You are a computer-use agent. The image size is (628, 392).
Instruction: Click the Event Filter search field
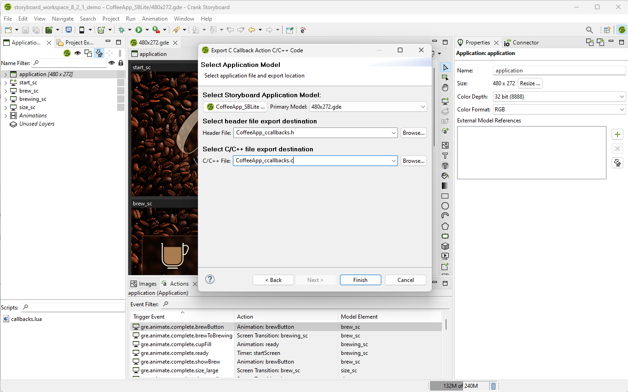coord(305,304)
